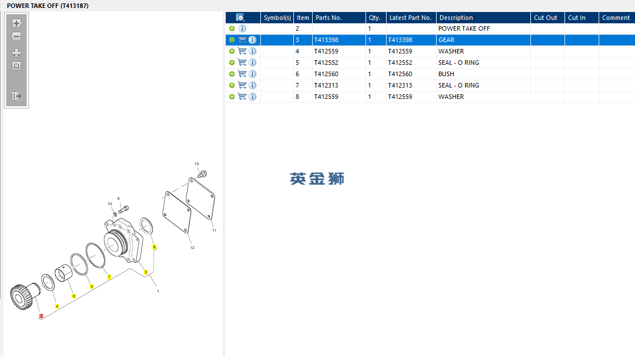635x357 pixels.
Task: Click the single-square fit view icon
Action: click(x=16, y=66)
